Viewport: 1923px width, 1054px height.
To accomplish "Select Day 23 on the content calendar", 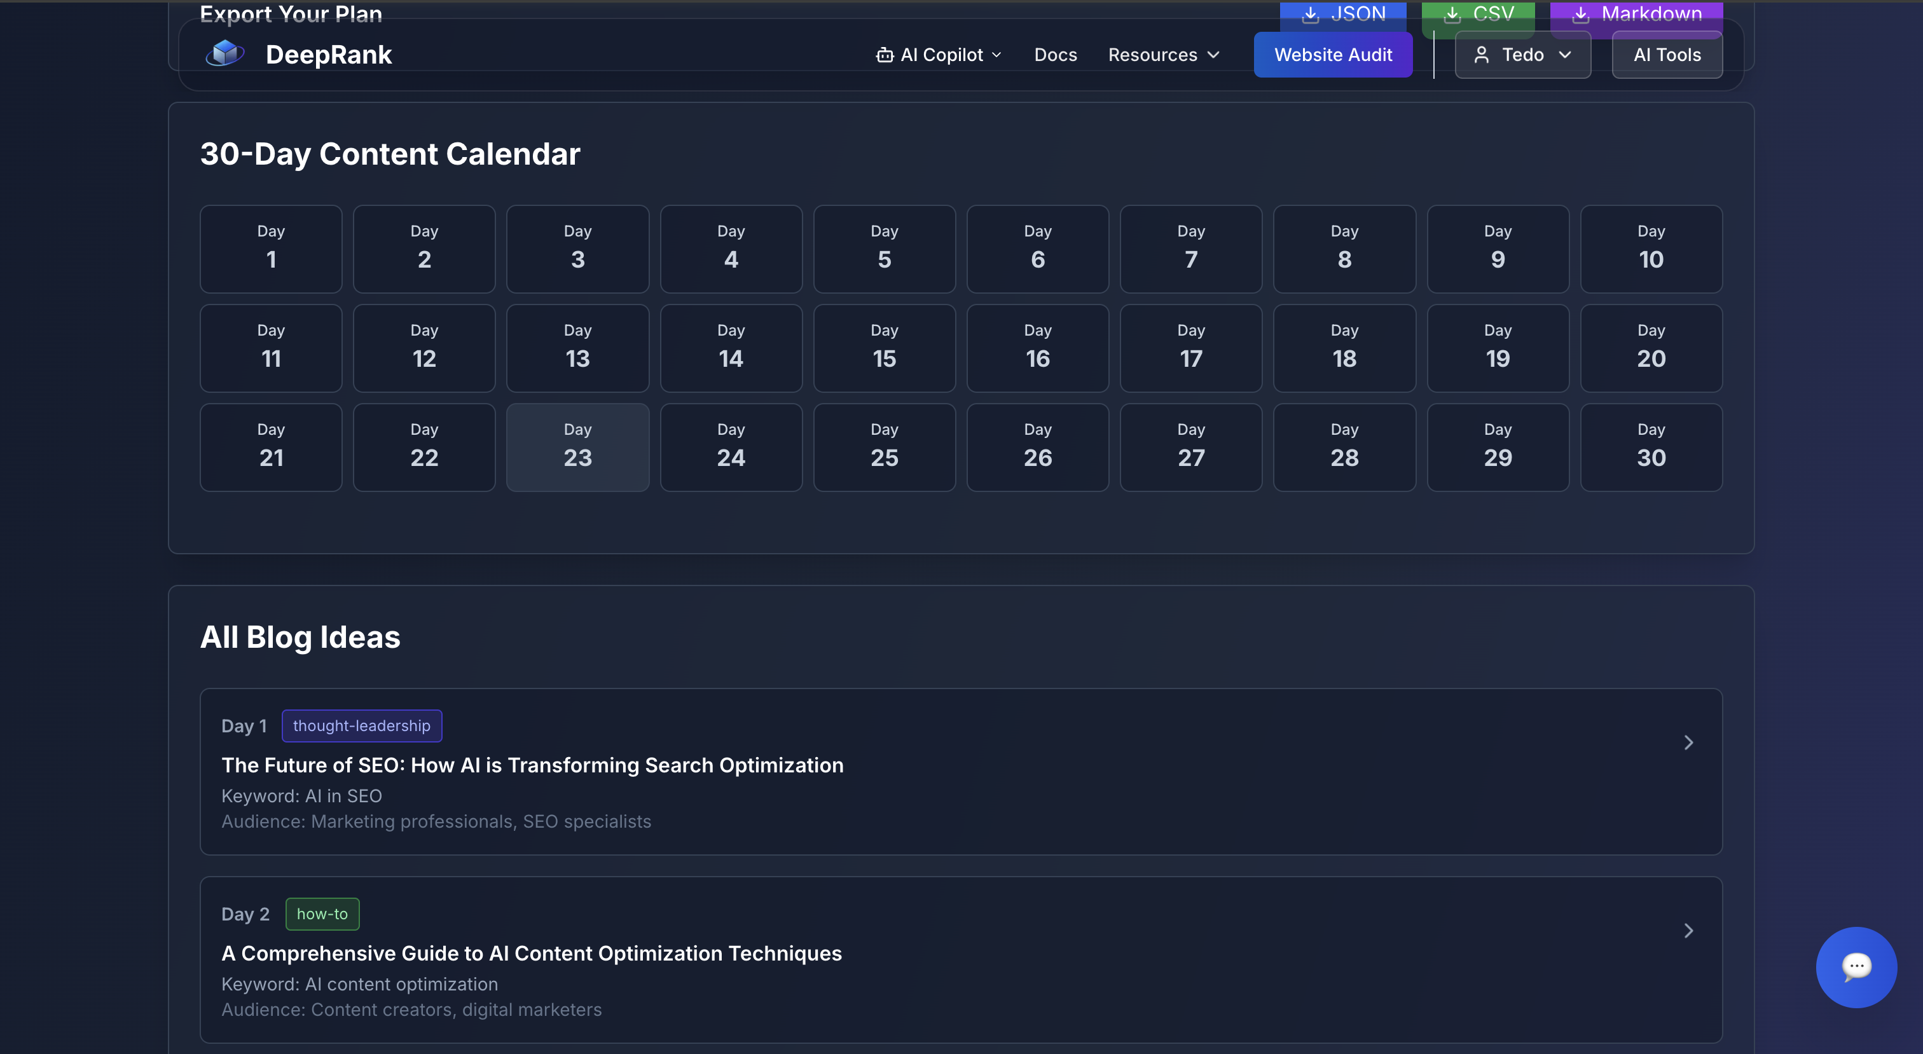I will 577,446.
